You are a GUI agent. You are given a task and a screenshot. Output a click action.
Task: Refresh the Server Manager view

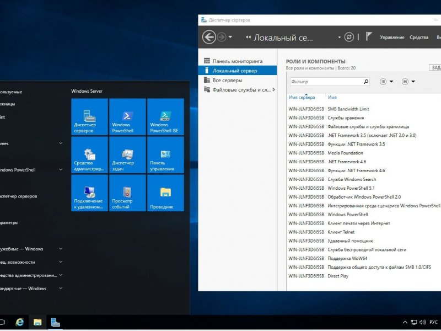click(349, 37)
